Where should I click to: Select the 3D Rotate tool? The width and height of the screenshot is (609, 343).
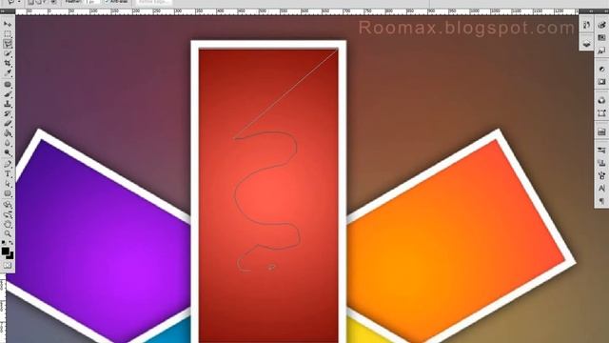8,205
